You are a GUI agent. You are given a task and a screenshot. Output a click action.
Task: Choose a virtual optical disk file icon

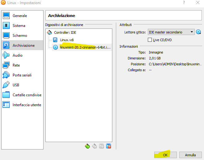tap(198, 32)
